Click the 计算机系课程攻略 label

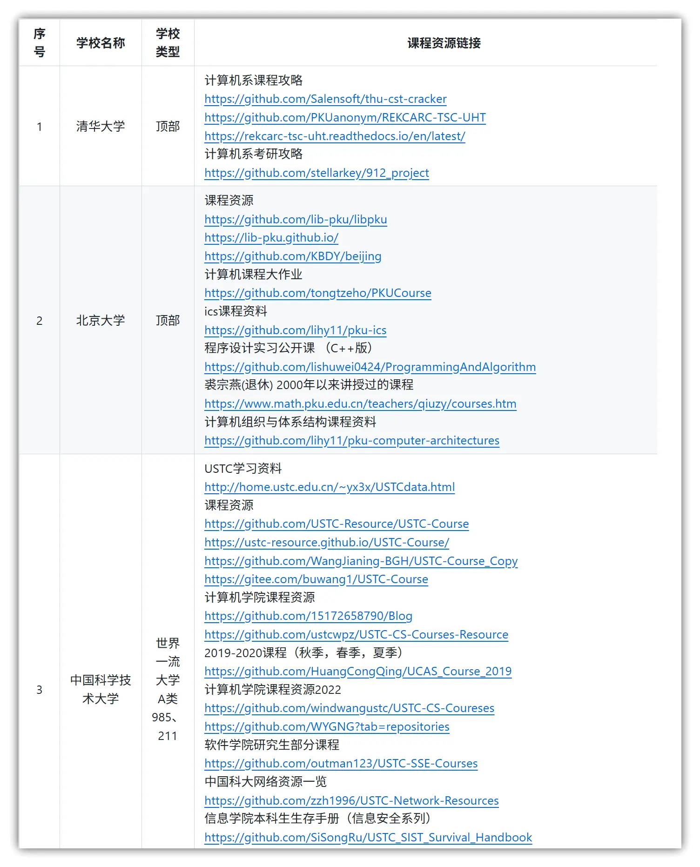coord(254,81)
